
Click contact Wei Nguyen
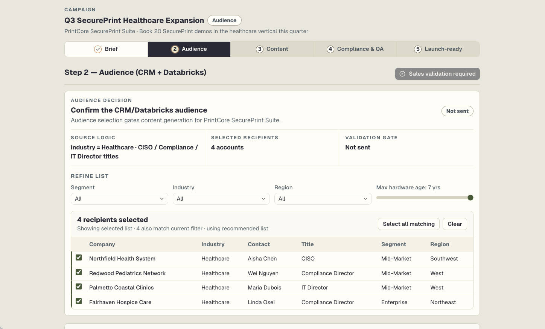[x=263, y=273]
